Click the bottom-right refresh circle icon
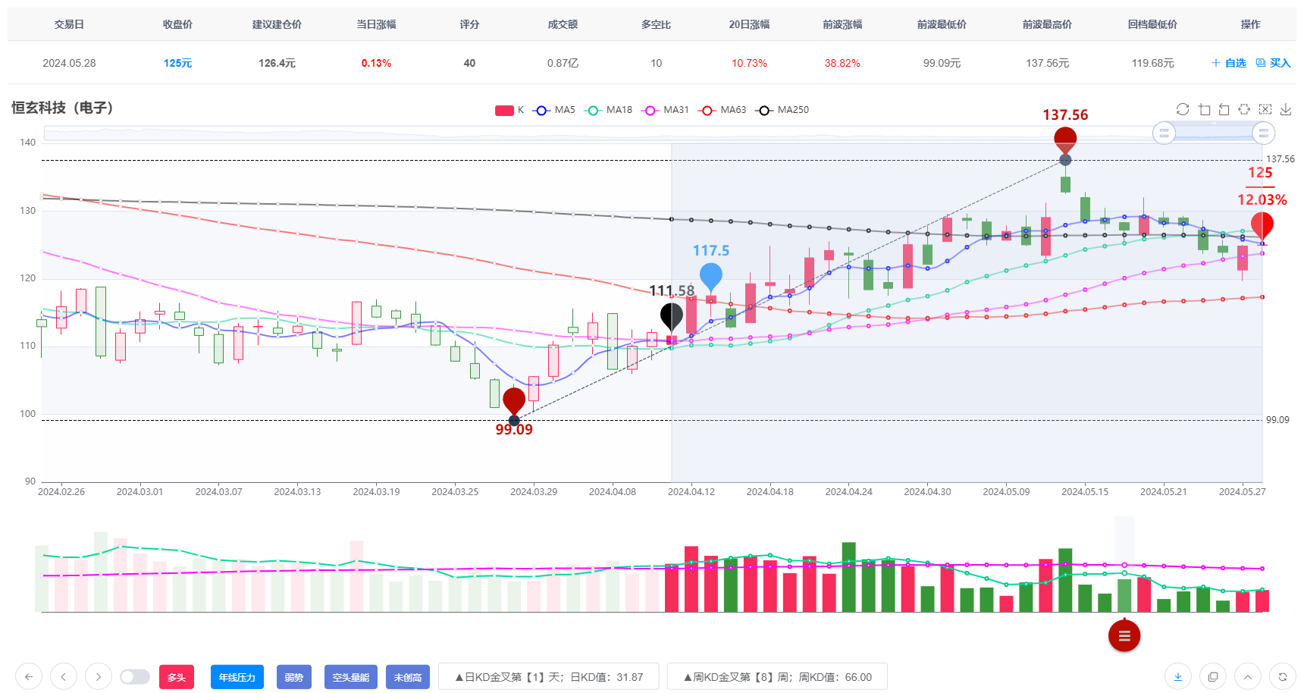This screenshot has width=1304, height=693. (x=1283, y=676)
